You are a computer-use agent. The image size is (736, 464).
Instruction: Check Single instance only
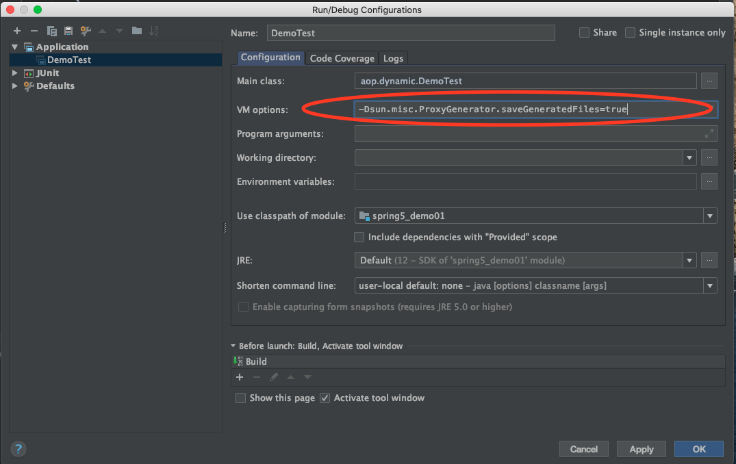pos(629,32)
